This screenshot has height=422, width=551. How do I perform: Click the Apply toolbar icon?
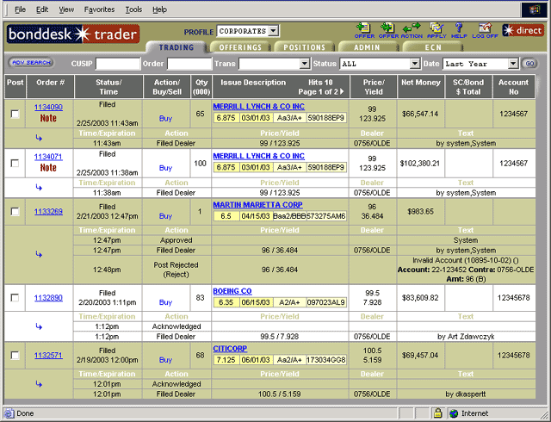(x=436, y=30)
